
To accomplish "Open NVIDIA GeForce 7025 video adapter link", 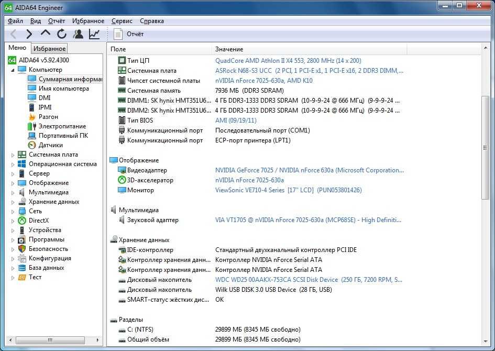I will pos(310,170).
